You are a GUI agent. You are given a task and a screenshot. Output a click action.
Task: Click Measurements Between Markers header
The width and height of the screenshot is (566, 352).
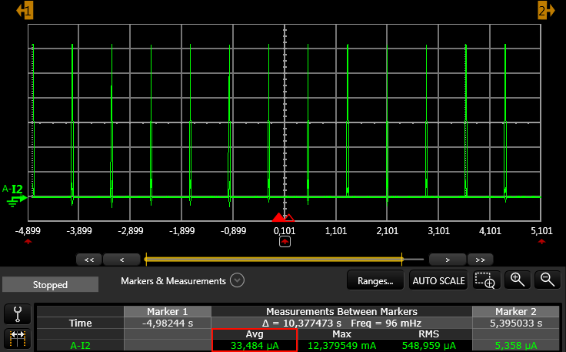341,311
